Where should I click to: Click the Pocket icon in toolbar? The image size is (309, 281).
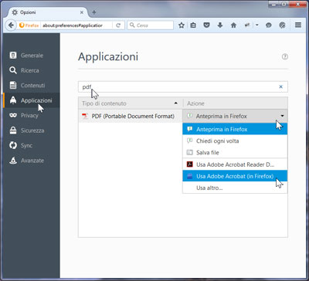(206, 25)
